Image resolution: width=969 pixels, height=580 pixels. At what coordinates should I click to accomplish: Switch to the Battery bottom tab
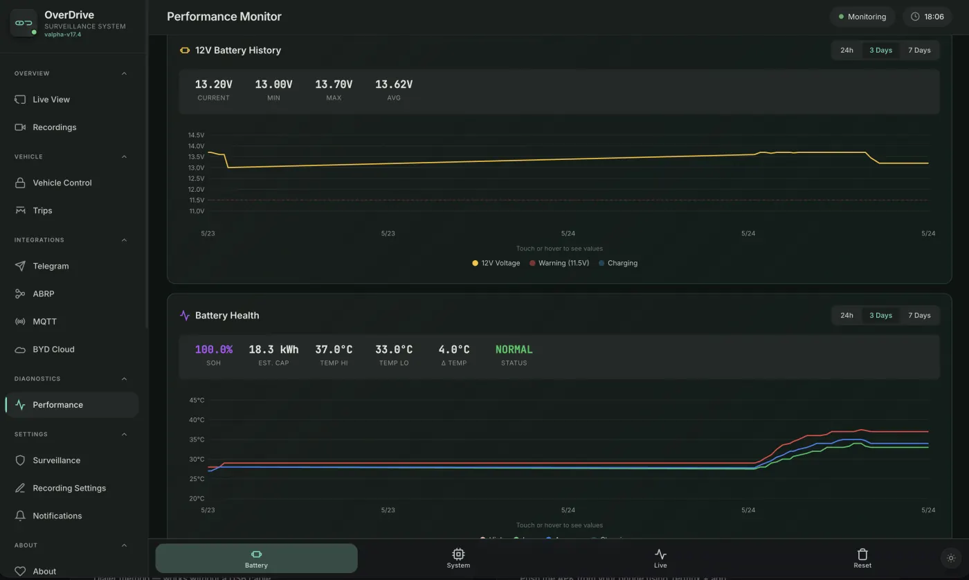coord(256,559)
